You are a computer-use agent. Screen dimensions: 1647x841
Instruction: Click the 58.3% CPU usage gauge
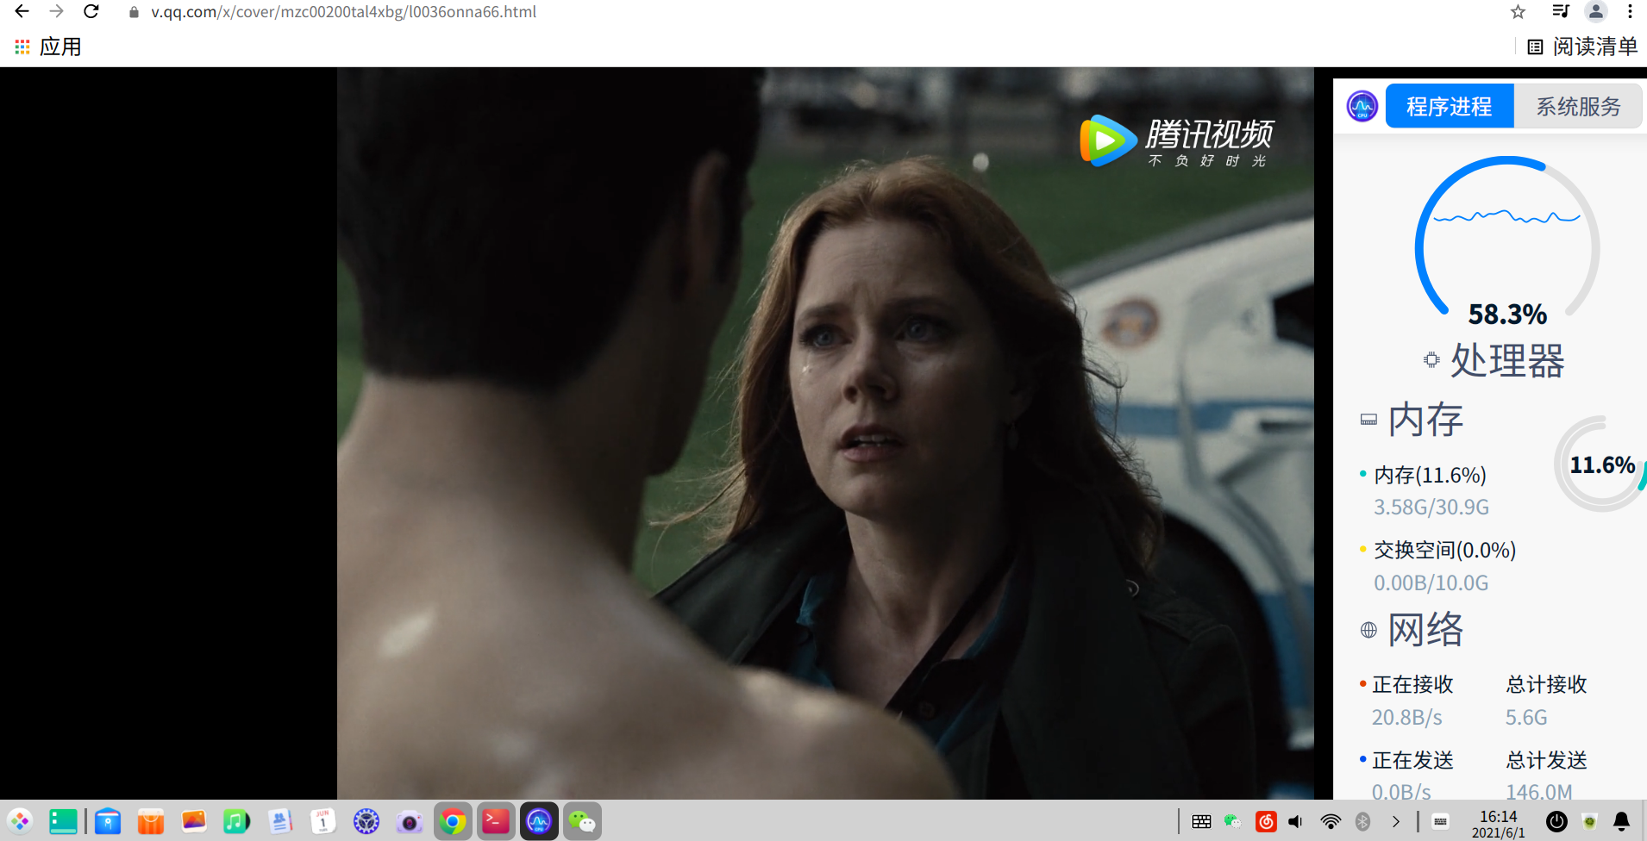click(x=1507, y=243)
